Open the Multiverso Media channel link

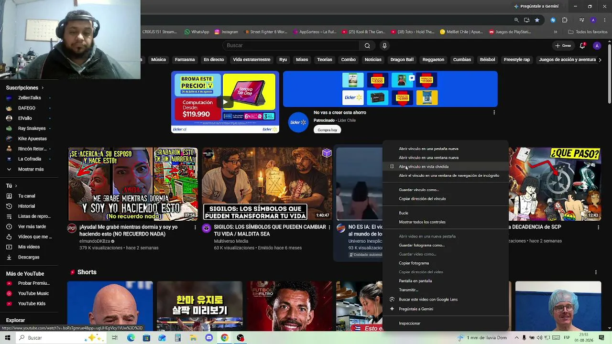(231, 241)
